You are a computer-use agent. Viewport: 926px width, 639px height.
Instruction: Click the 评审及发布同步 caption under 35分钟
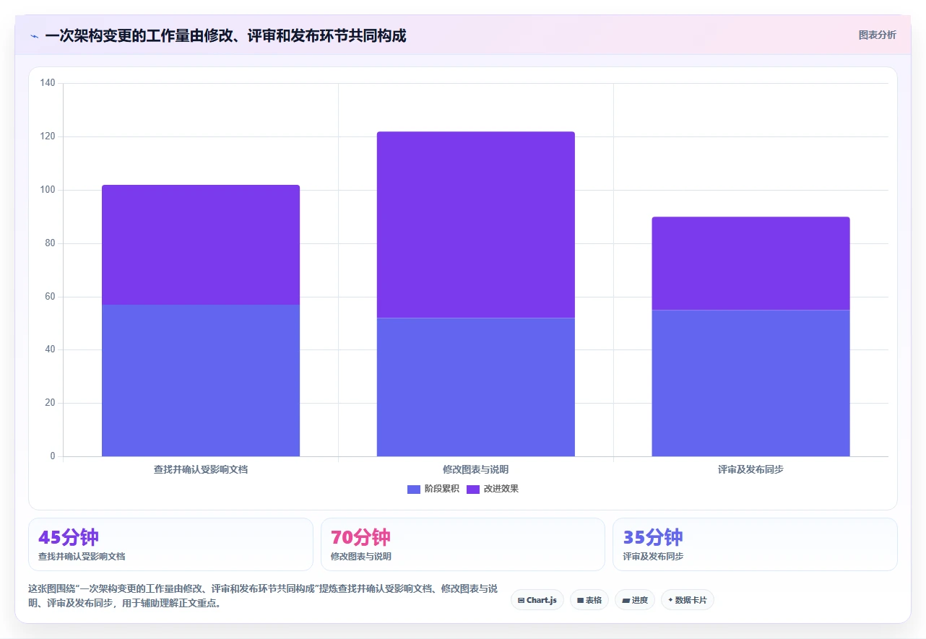click(x=654, y=557)
